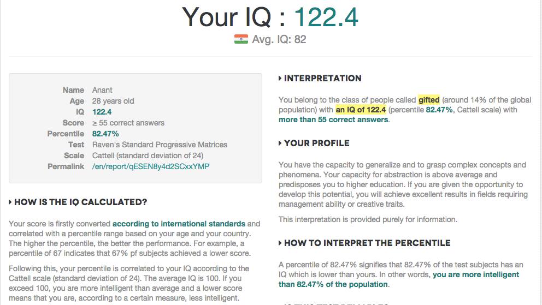Viewport: 542px width, 305px height.
Task: Click the 'more than 55 correct answers' link
Action: 333,119
